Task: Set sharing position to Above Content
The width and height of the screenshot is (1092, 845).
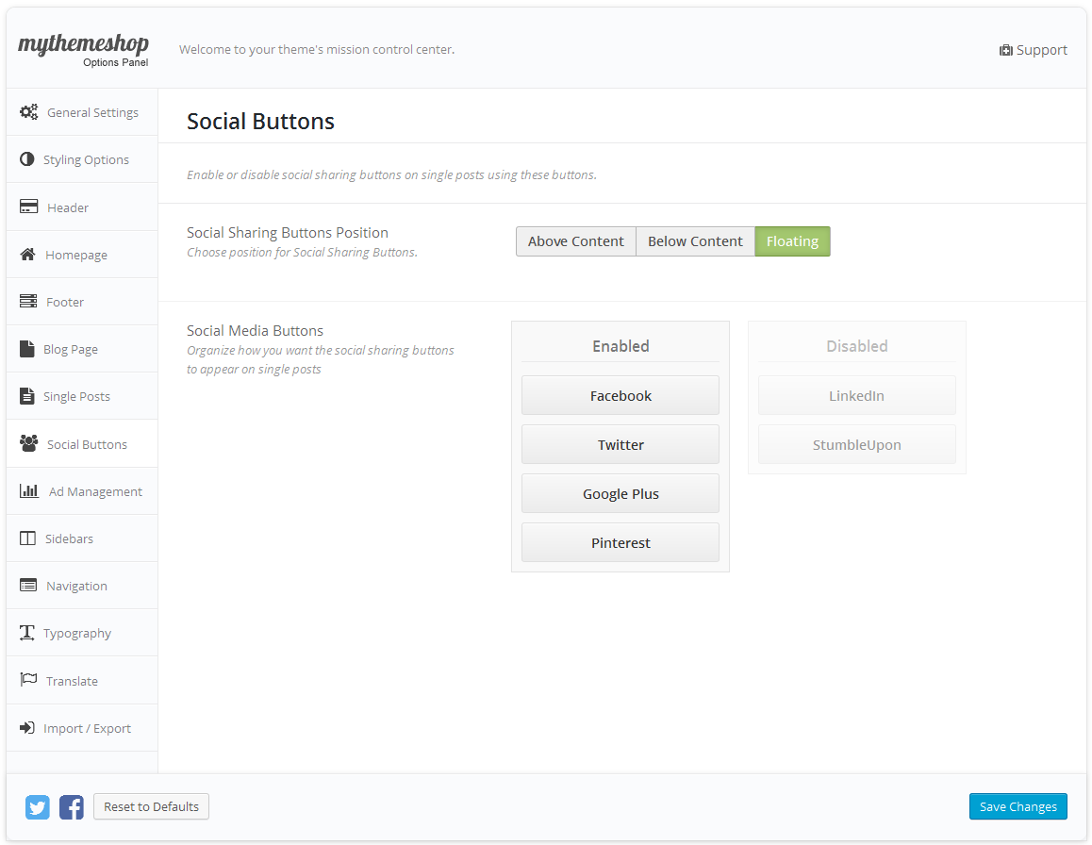Action: click(x=575, y=241)
